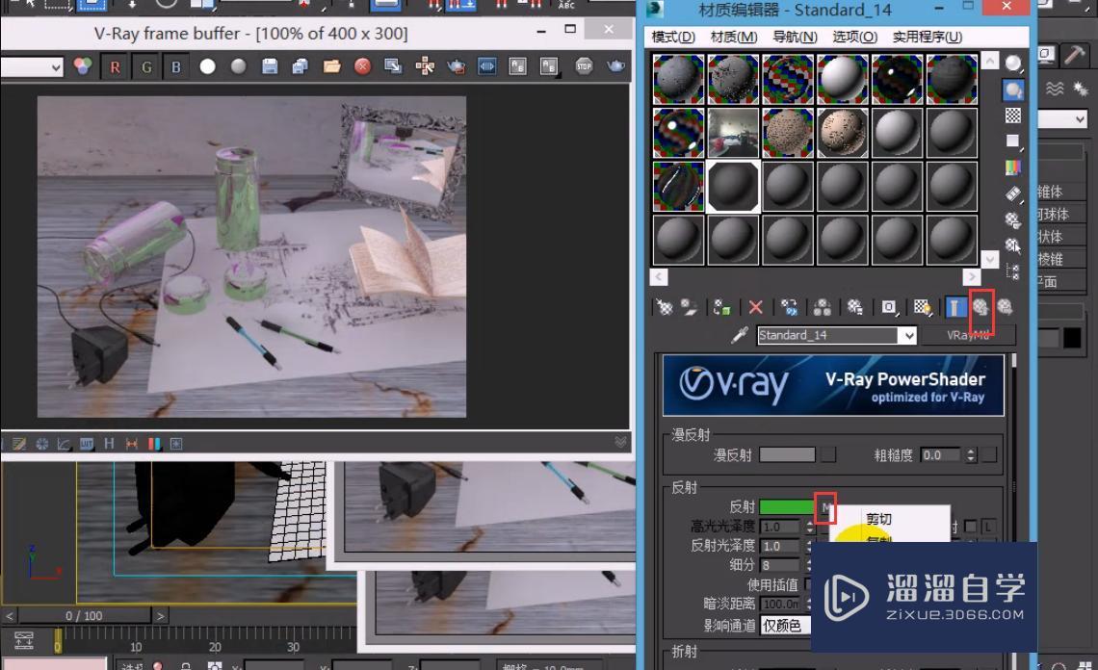The width and height of the screenshot is (1098, 670).
Task: Open the 模式(D) menu
Action: click(x=673, y=37)
